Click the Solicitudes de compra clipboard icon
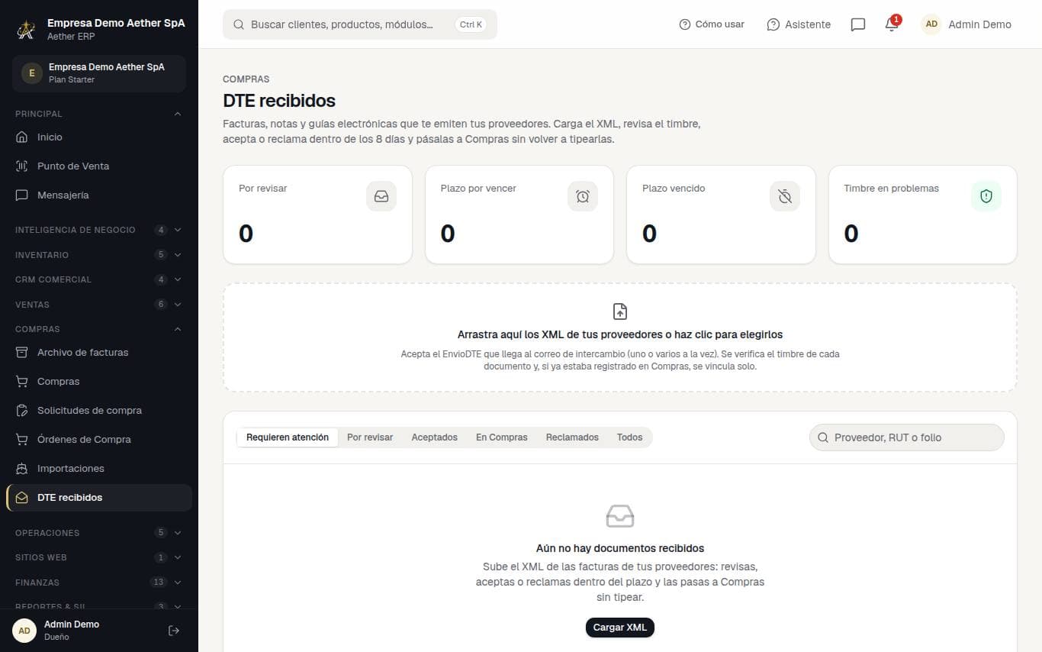1042x652 pixels. pyautogui.click(x=22, y=411)
